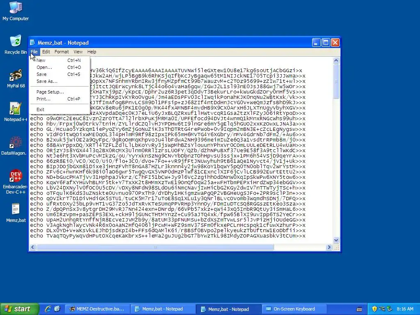This screenshot has width=420, height=315.
Task: Click the horizontal scrollbar thumb
Action: pos(155,247)
